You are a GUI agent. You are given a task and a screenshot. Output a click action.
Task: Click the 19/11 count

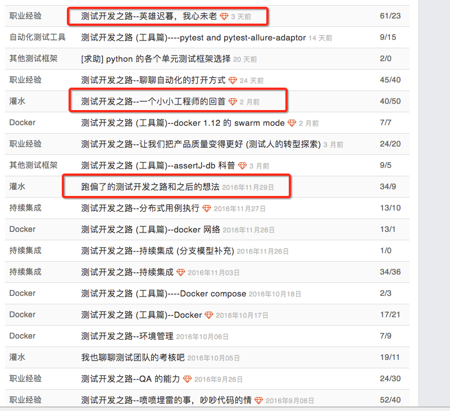390,357
